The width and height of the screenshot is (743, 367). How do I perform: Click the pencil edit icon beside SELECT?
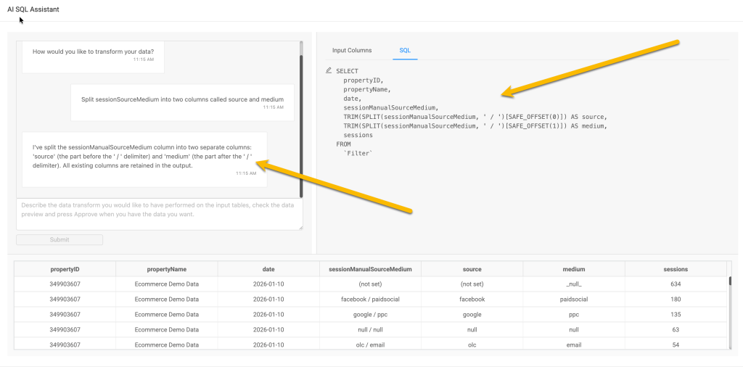click(329, 70)
